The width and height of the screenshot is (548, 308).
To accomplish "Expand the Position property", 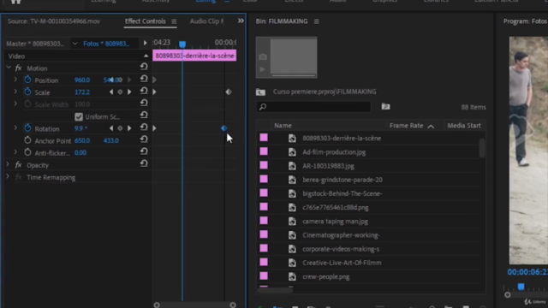I will point(15,80).
